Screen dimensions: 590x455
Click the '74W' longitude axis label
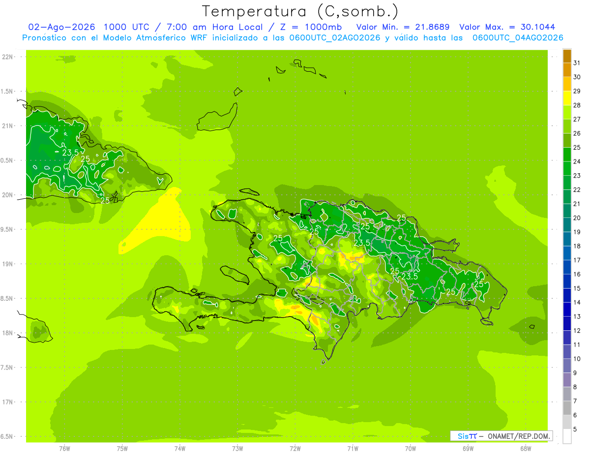[180, 448]
